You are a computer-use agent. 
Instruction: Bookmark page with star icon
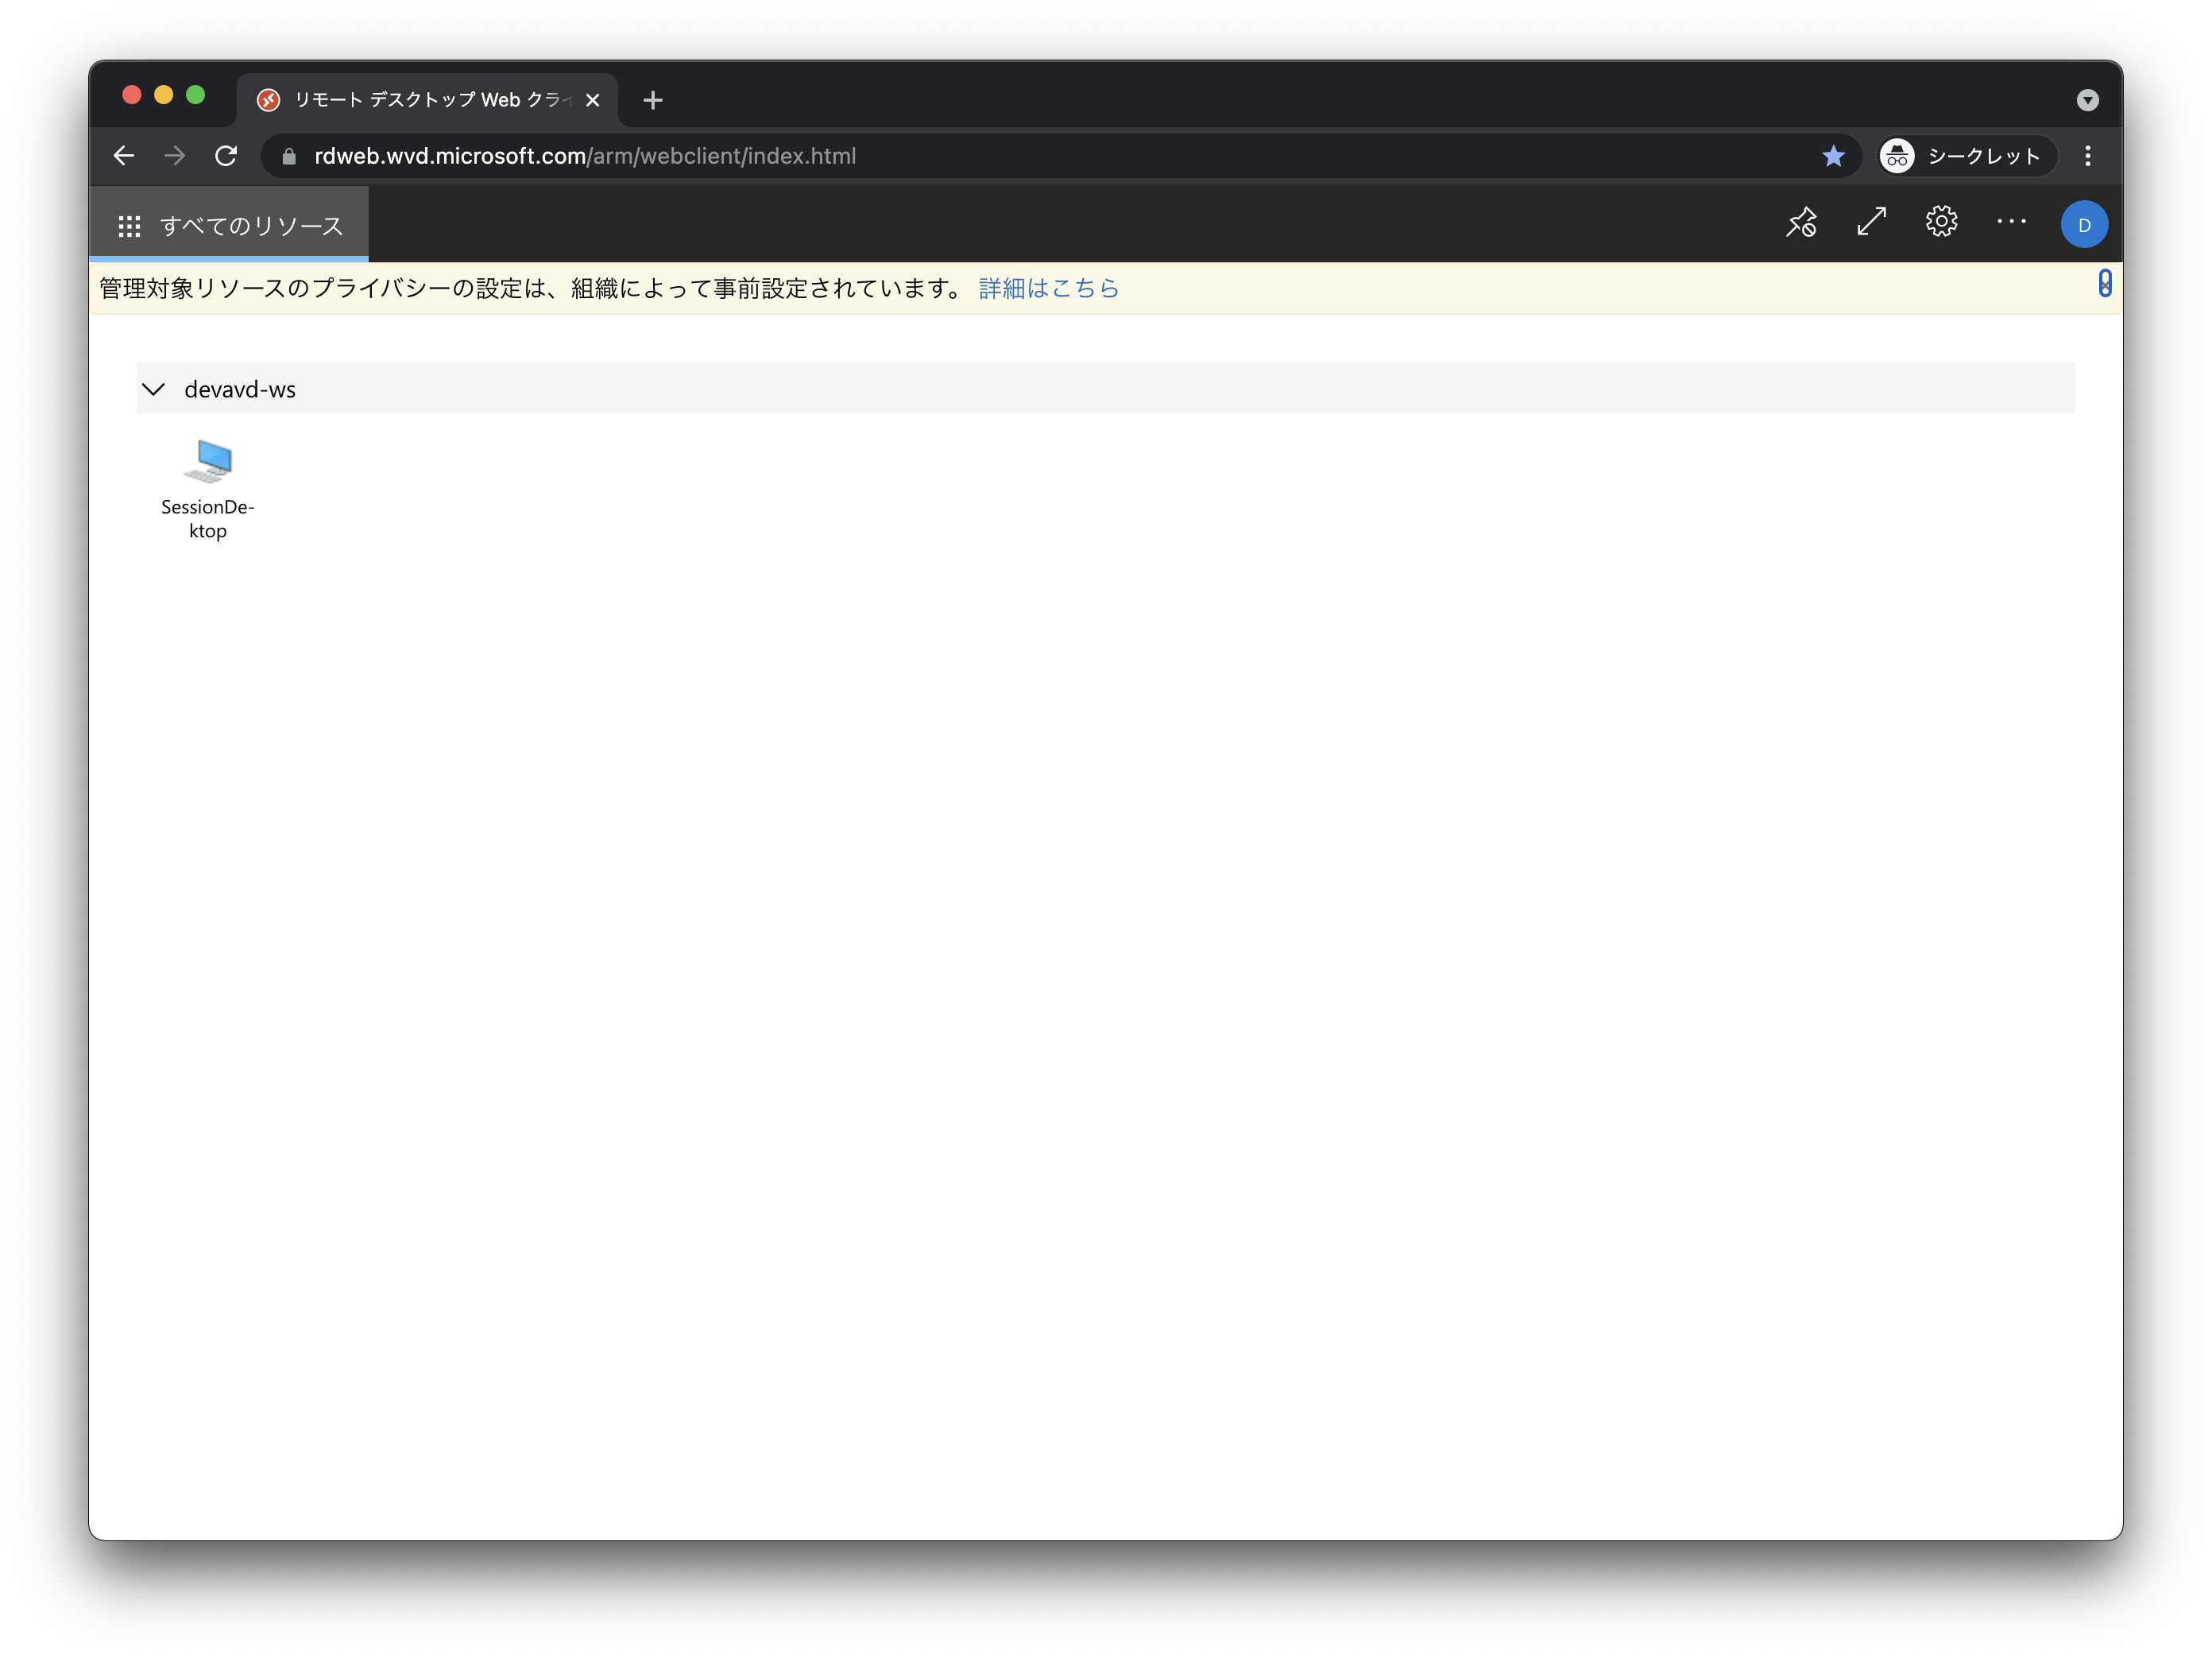click(1833, 156)
